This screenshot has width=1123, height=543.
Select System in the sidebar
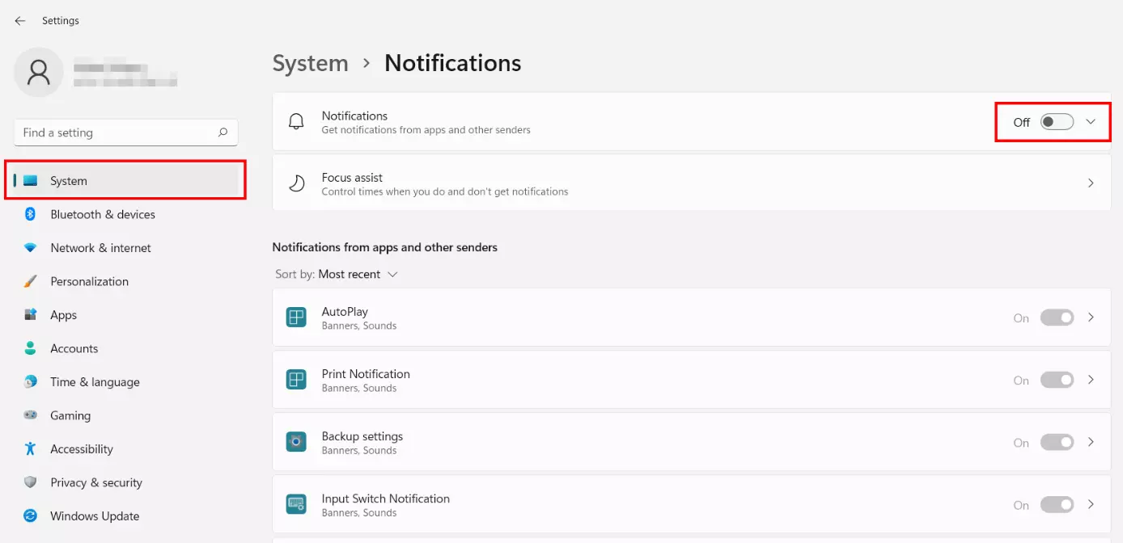point(125,180)
